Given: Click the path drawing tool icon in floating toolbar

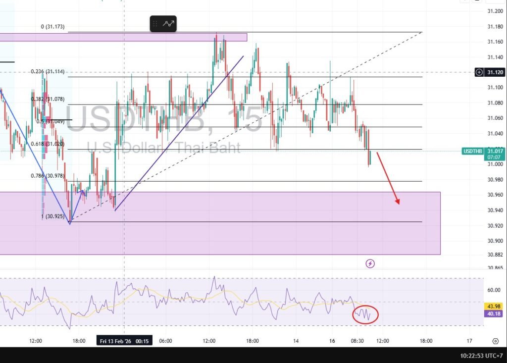Looking at the screenshot, I should click(169, 23).
